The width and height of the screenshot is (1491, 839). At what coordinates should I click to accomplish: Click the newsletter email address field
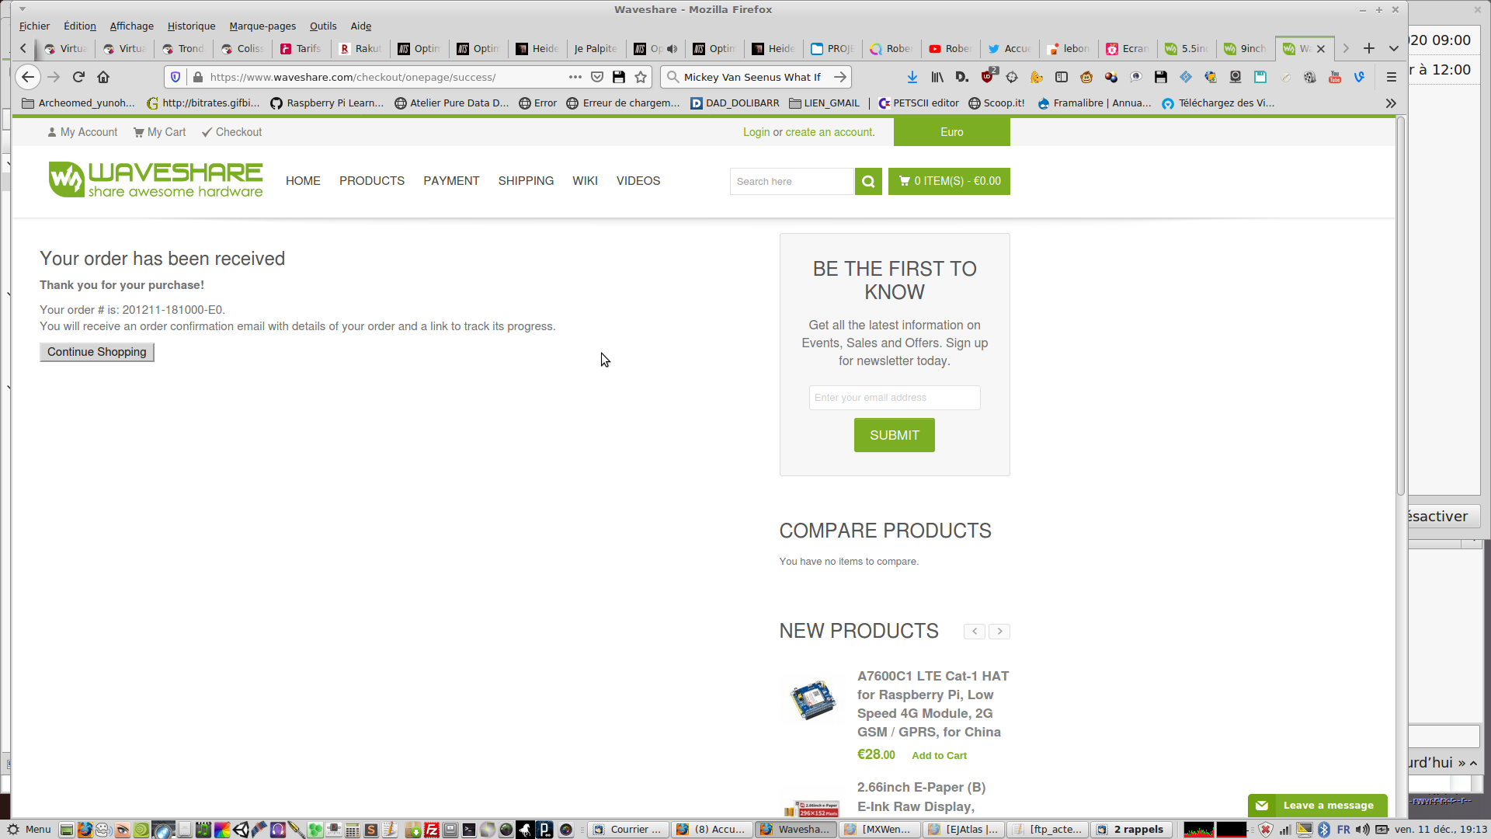[895, 398]
